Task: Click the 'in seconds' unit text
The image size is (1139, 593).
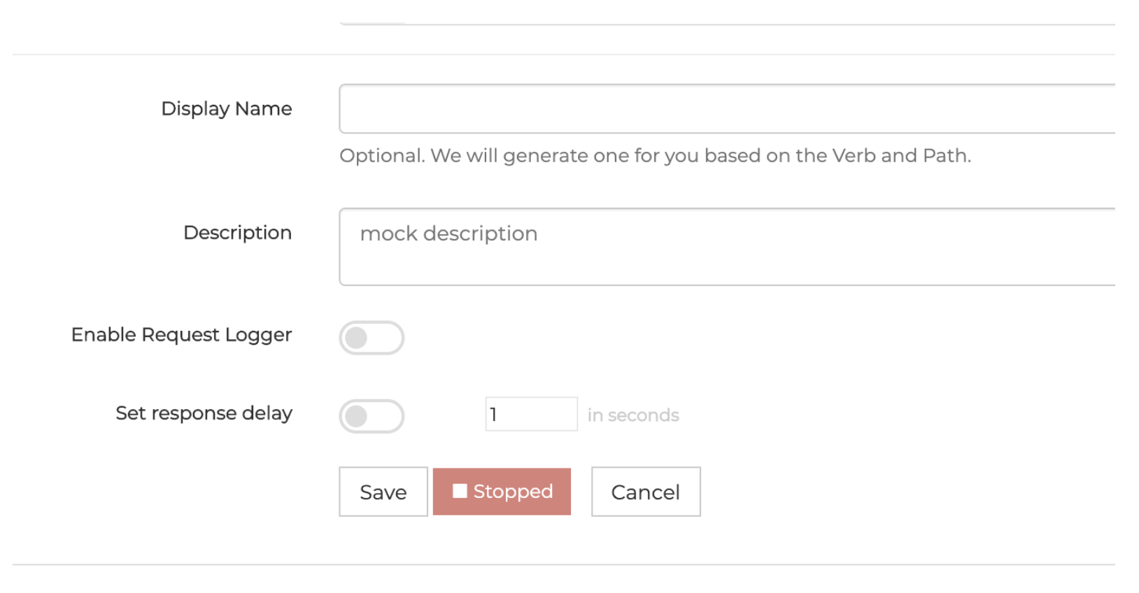Action: coord(633,415)
